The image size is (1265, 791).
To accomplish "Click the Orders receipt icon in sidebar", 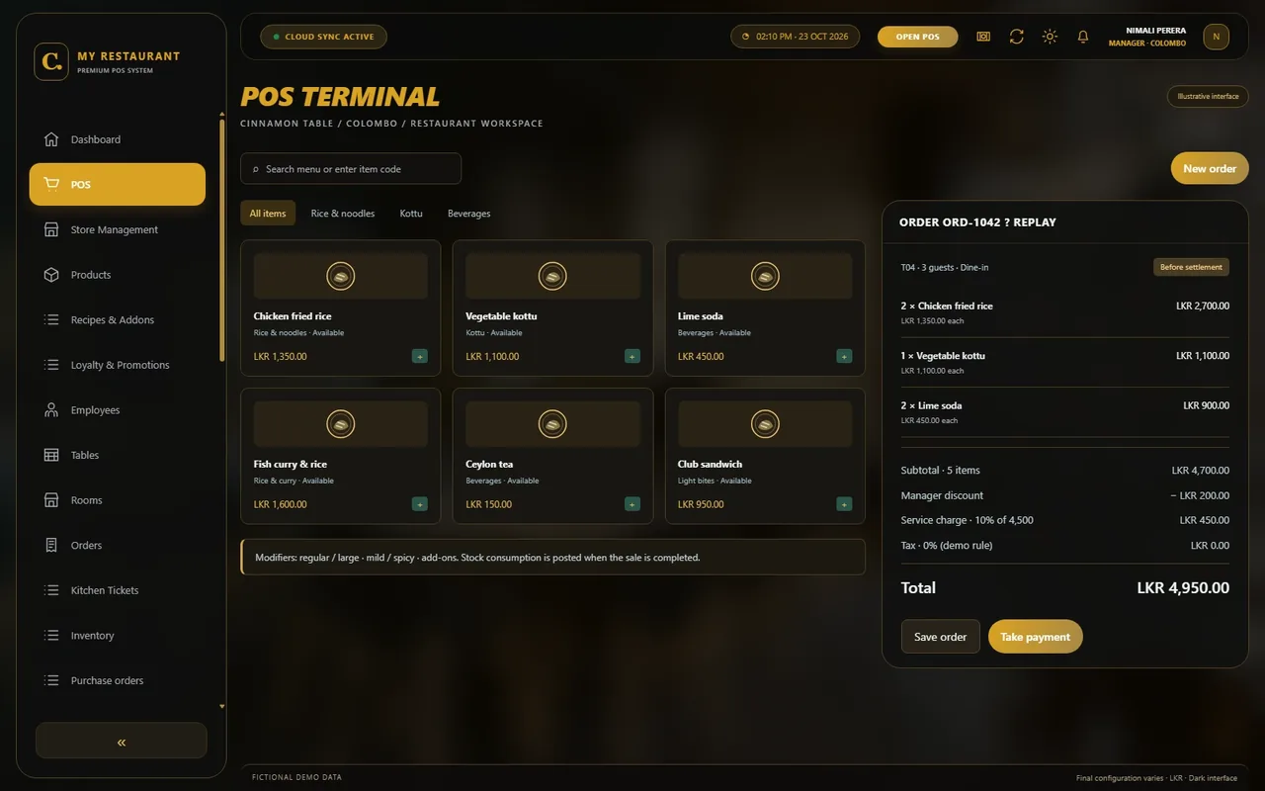I will click(51, 545).
